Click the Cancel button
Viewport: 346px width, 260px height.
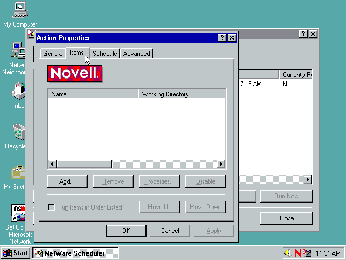(170, 231)
